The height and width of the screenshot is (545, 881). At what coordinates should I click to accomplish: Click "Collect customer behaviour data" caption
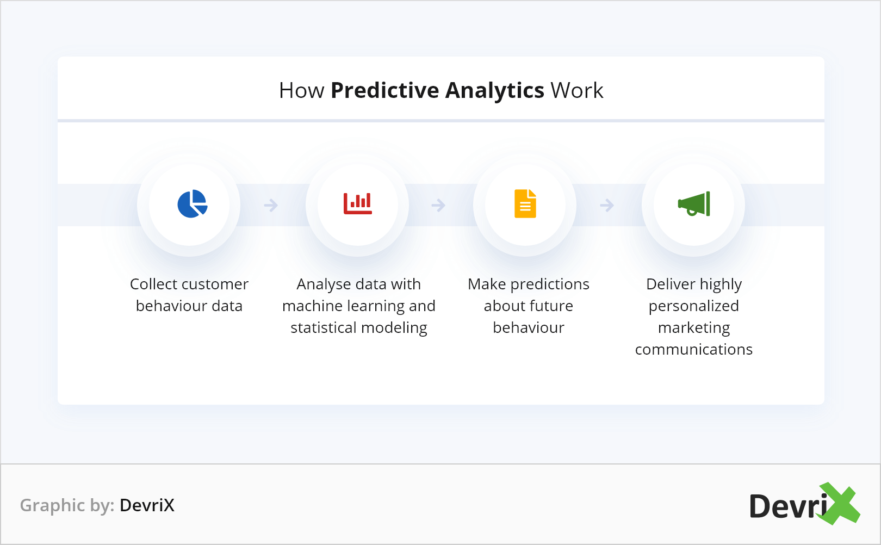(x=189, y=295)
